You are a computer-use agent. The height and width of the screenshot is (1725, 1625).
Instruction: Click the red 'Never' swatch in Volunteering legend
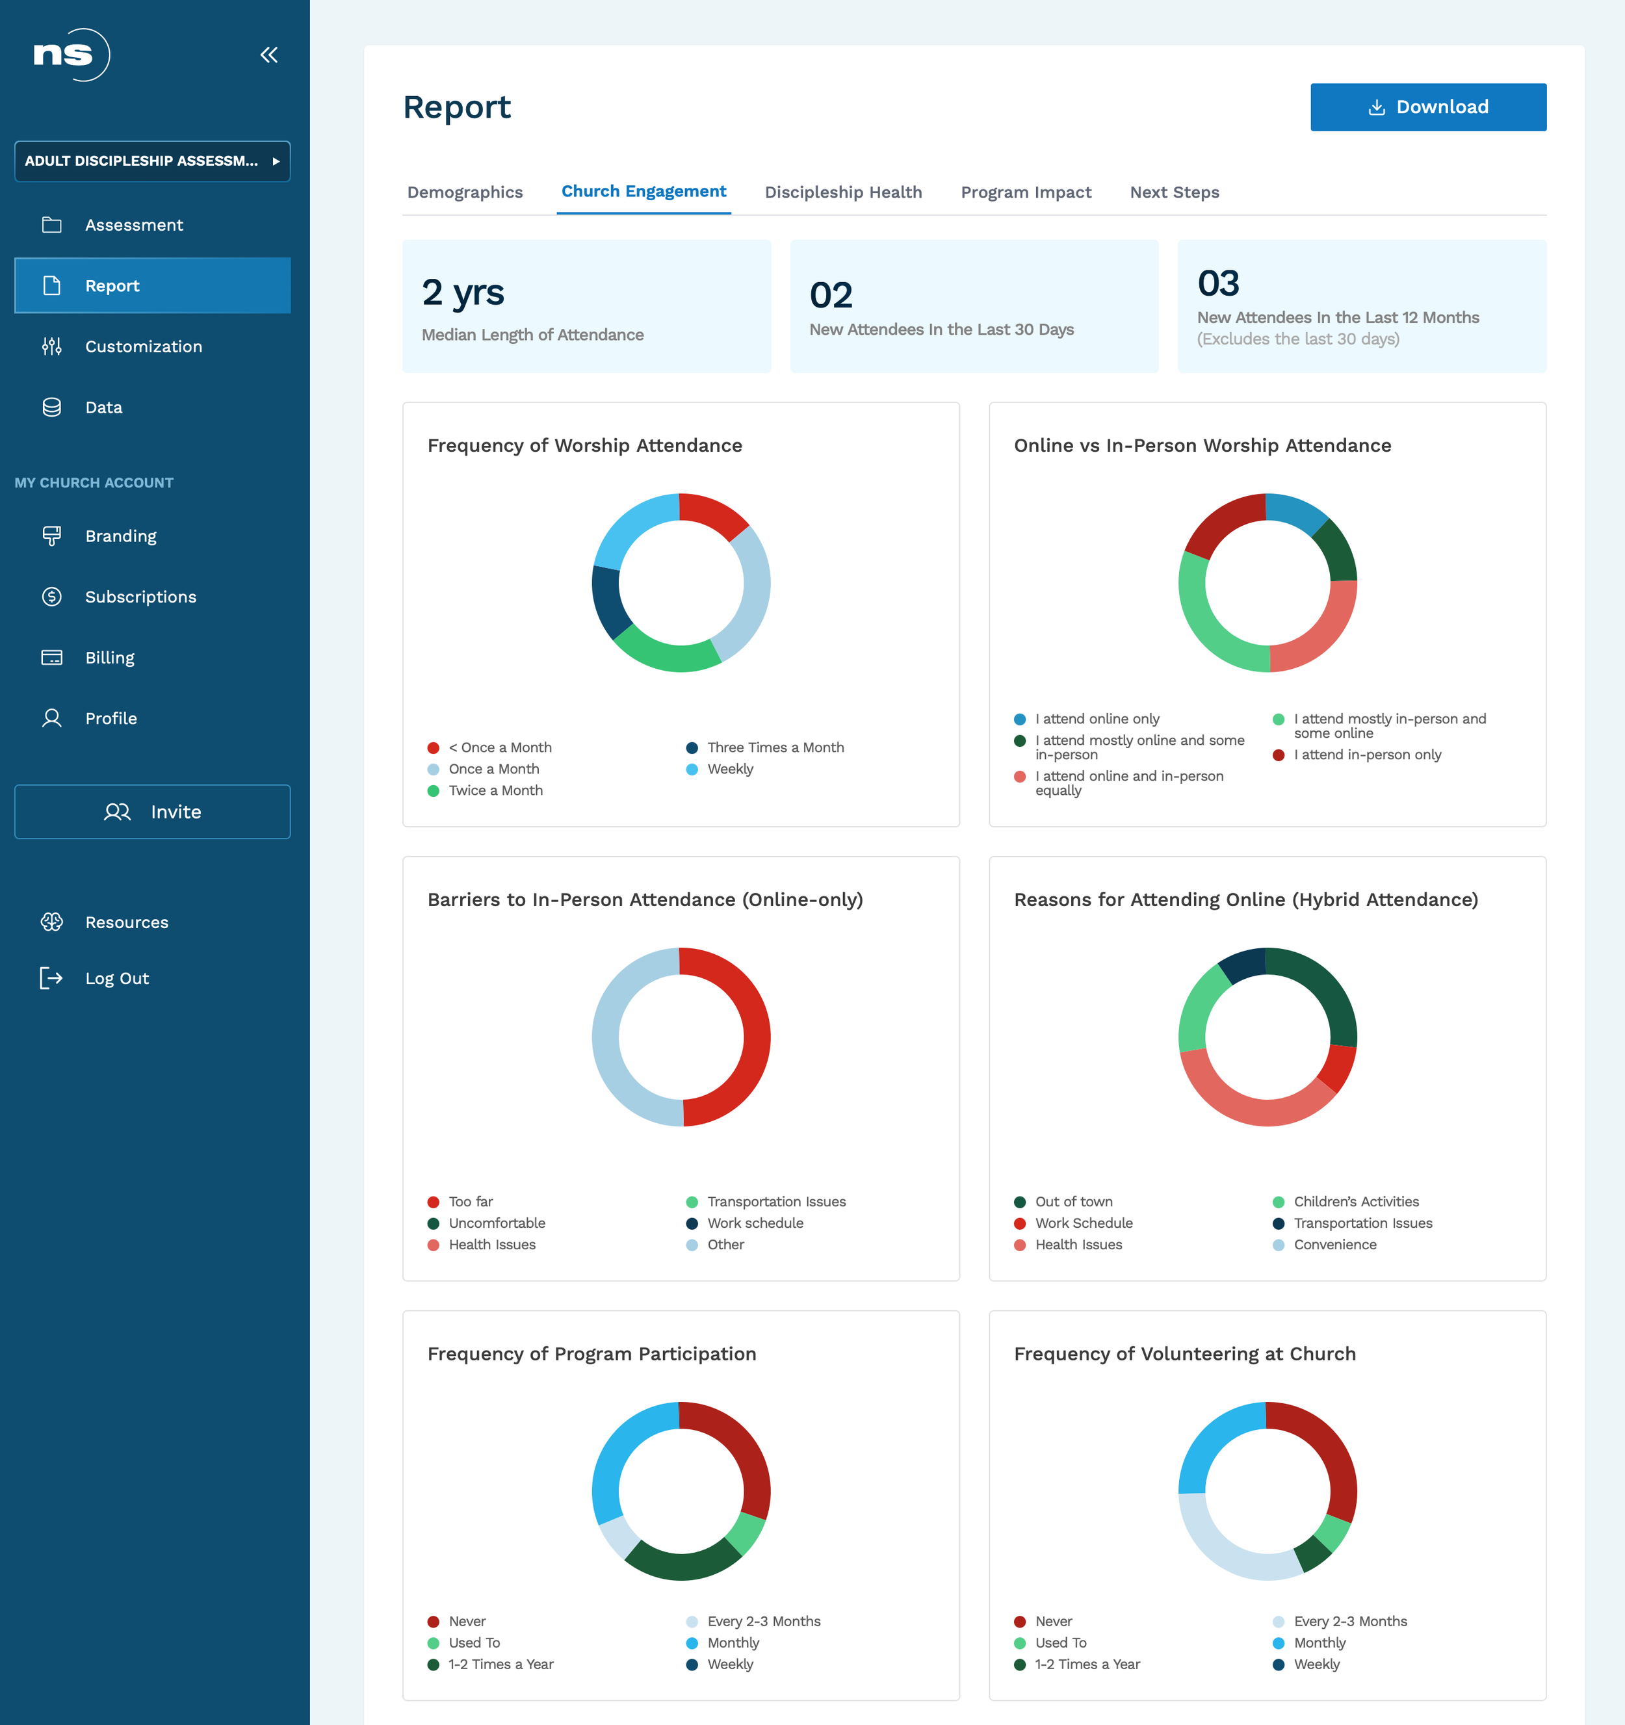pyautogui.click(x=1019, y=1621)
